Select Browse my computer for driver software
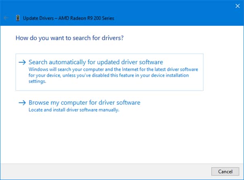Viewport: 244px width, 180px height. tap(84, 102)
